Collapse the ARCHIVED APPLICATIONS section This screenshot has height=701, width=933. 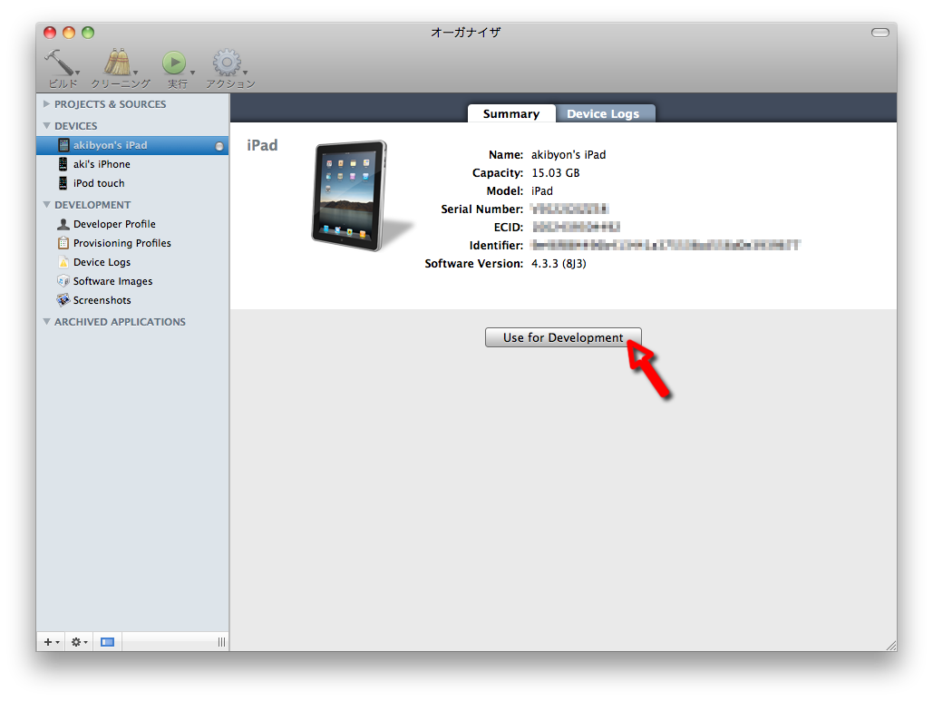[46, 322]
